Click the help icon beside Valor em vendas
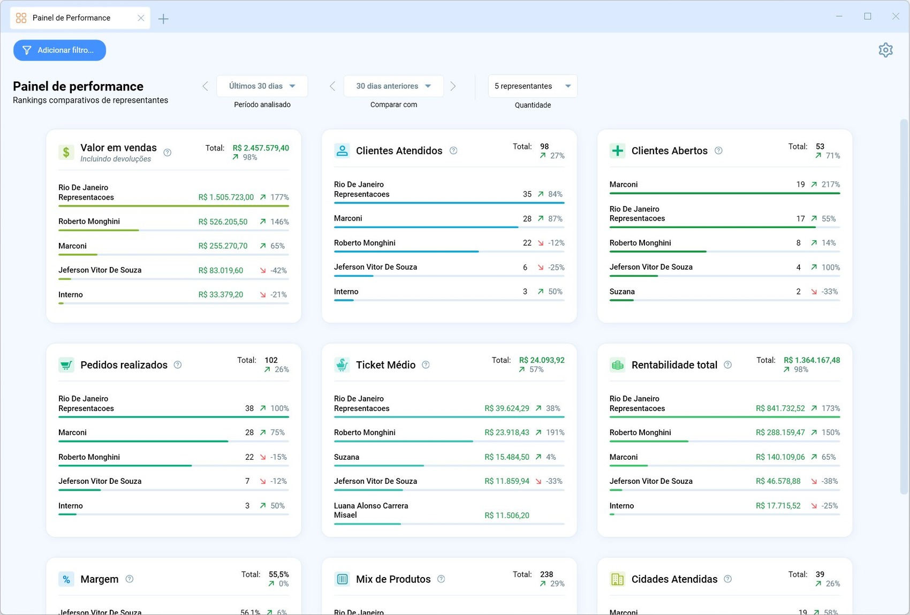Screen dimensions: 910x615 point(168,153)
